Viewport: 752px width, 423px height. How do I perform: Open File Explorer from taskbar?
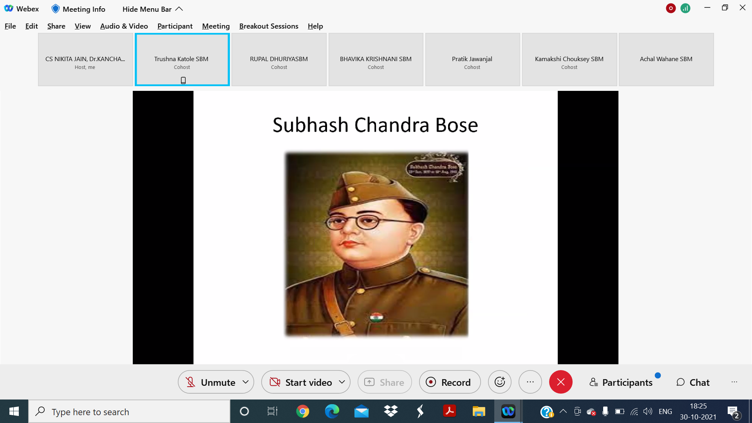(x=479, y=411)
